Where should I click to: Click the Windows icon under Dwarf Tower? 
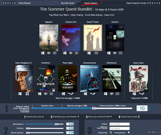coord(89,53)
